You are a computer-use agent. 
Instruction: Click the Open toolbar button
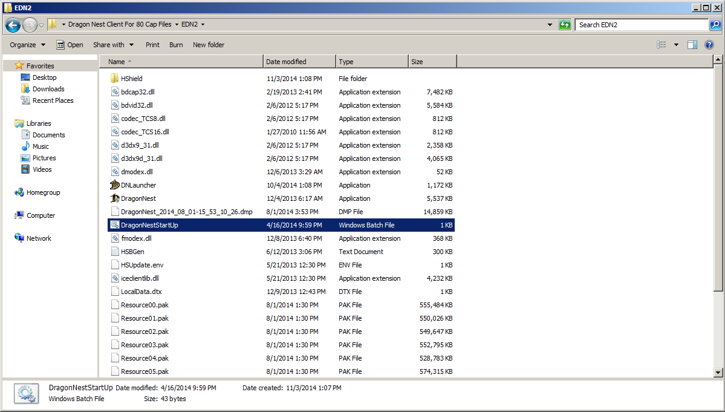(70, 45)
